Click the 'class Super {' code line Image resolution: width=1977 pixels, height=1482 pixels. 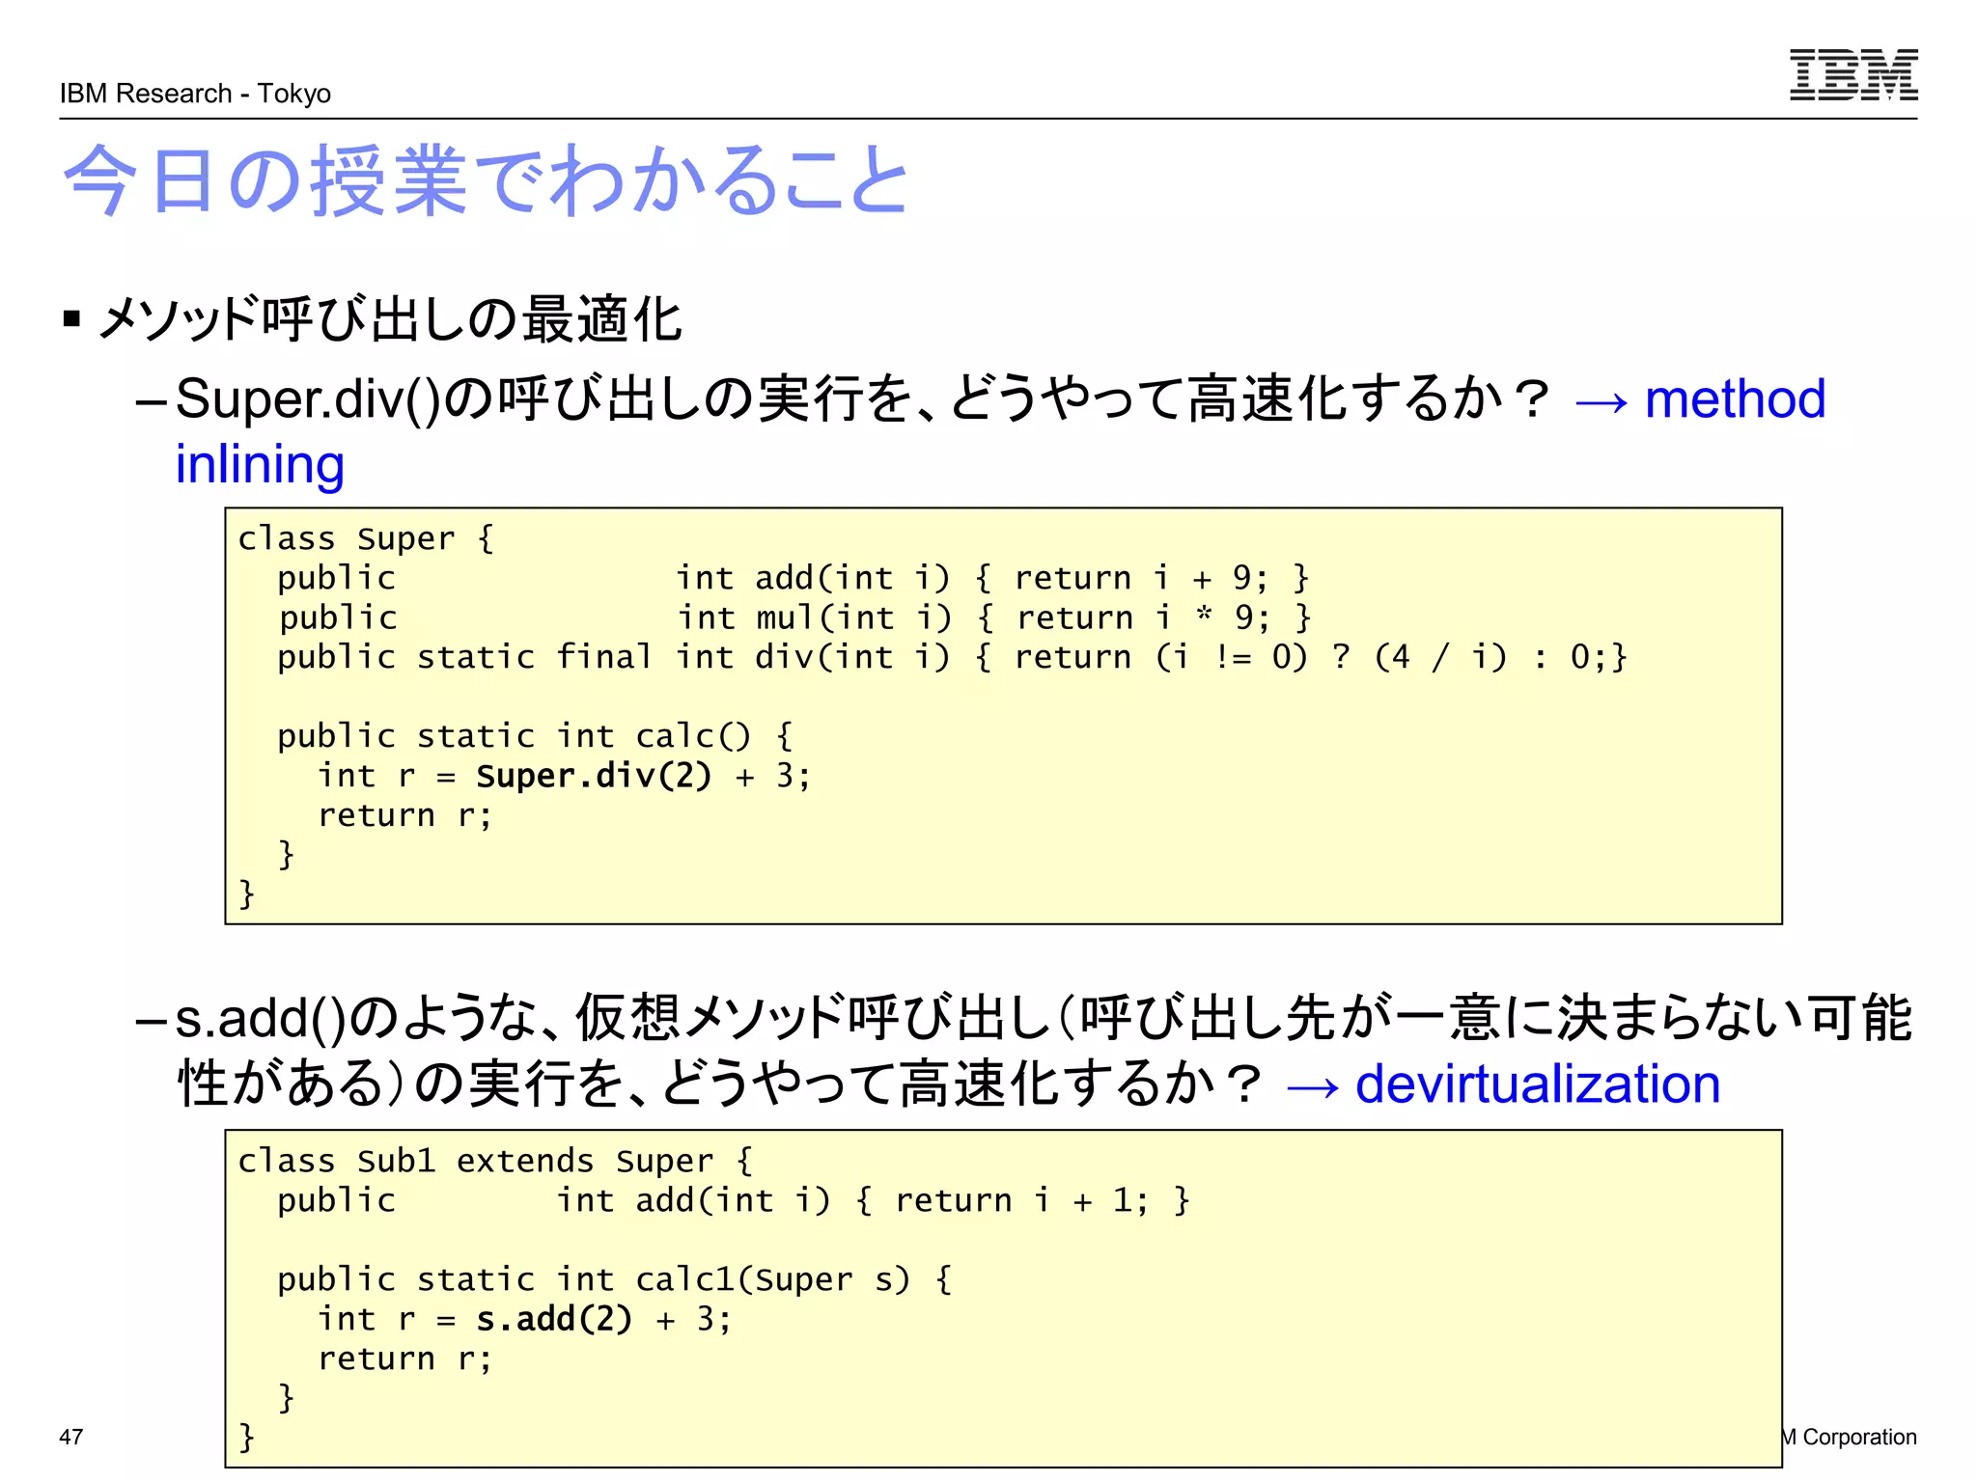(366, 538)
